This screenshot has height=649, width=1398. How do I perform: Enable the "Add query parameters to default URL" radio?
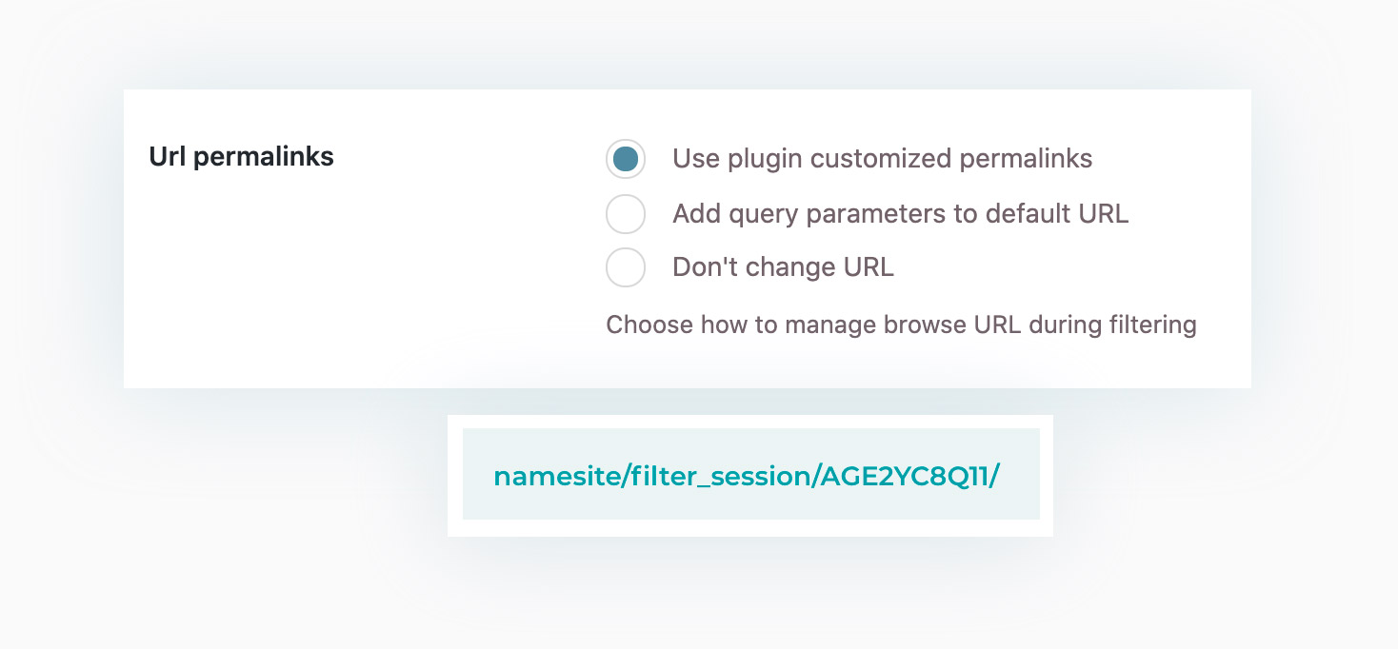626,214
